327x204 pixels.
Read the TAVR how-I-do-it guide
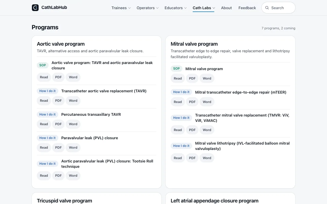pos(44,101)
